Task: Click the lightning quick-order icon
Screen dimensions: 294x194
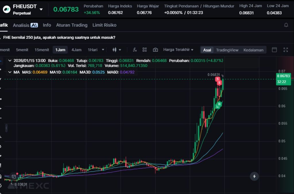Action: pyautogui.click(x=254, y=176)
